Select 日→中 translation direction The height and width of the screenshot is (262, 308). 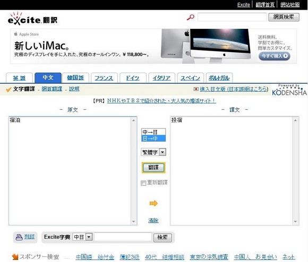click(153, 138)
